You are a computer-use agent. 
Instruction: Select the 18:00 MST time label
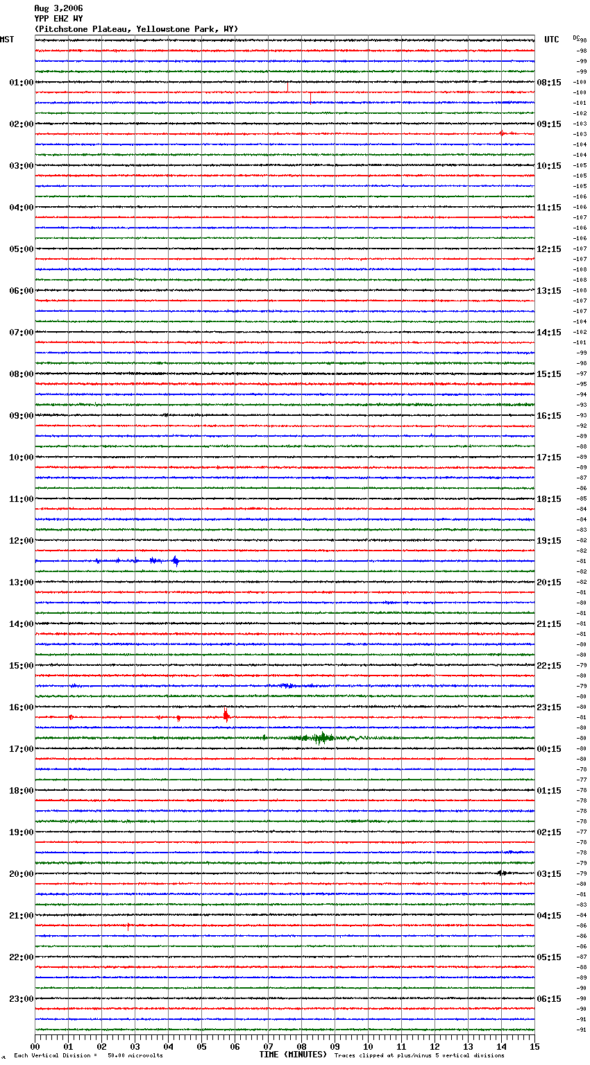click(x=22, y=791)
